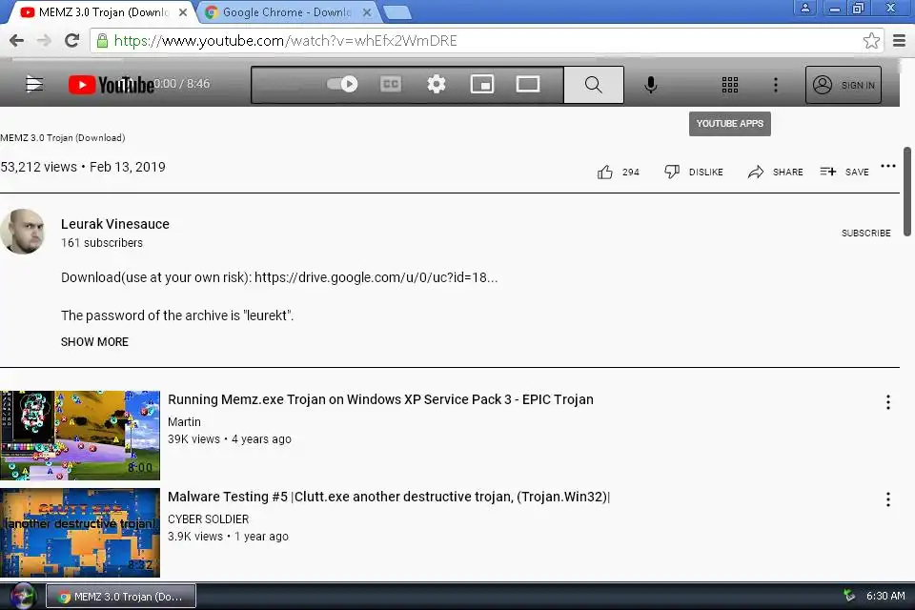Open the Chrome profile/user button
Screen dimensions: 915x610
click(x=805, y=9)
